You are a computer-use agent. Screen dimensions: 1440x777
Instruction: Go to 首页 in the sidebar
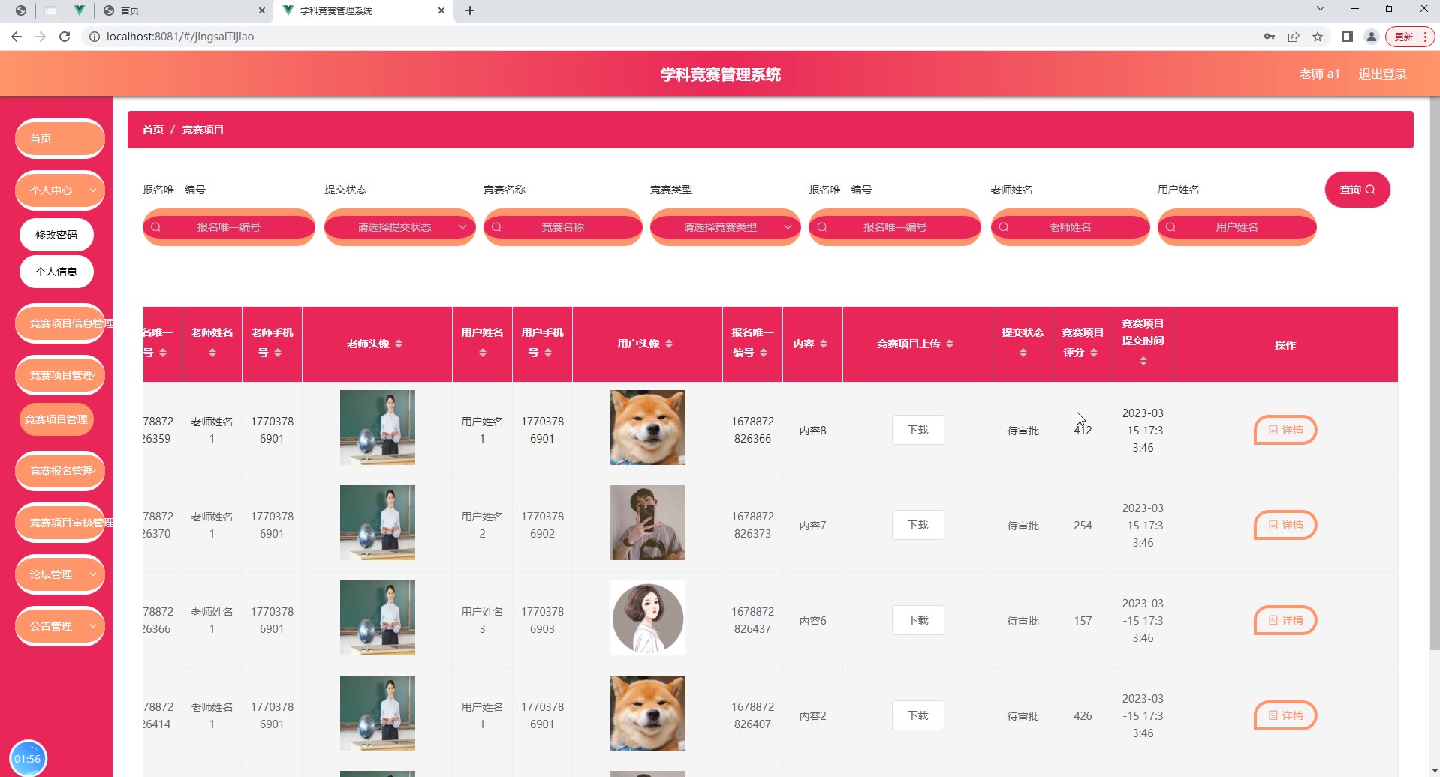60,139
